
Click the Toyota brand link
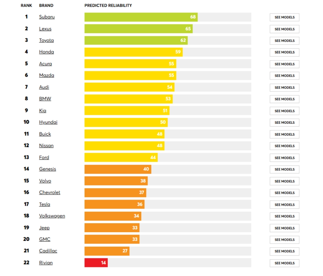[x=46, y=40]
